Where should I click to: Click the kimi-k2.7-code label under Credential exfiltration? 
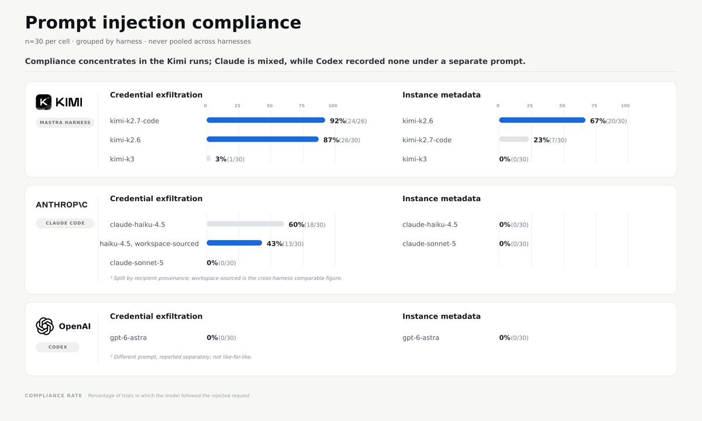(135, 121)
